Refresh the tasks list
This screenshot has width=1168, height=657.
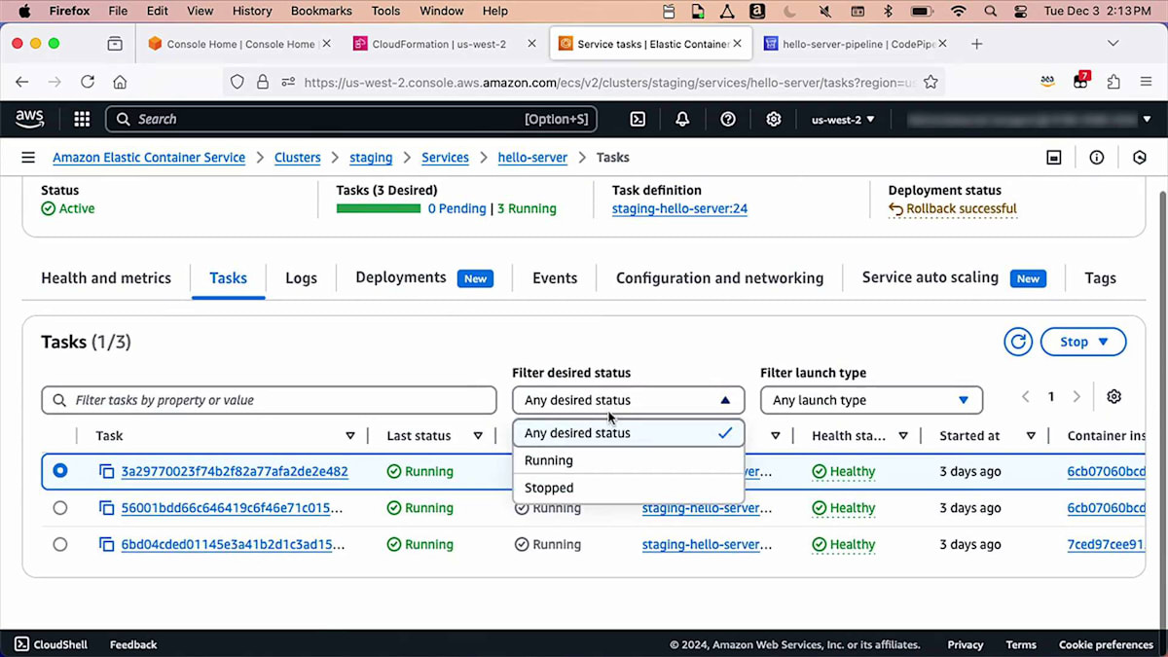pyautogui.click(x=1018, y=342)
